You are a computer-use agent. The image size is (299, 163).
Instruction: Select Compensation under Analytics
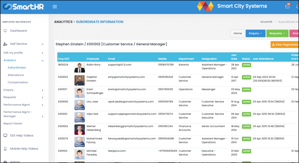tap(18, 83)
